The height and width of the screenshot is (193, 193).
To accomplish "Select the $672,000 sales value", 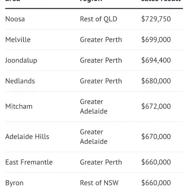I will (156, 106).
